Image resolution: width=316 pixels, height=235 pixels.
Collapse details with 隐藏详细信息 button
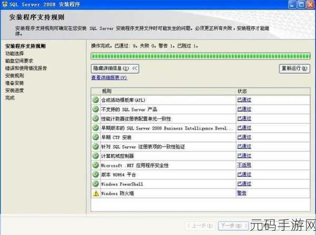(x=115, y=69)
